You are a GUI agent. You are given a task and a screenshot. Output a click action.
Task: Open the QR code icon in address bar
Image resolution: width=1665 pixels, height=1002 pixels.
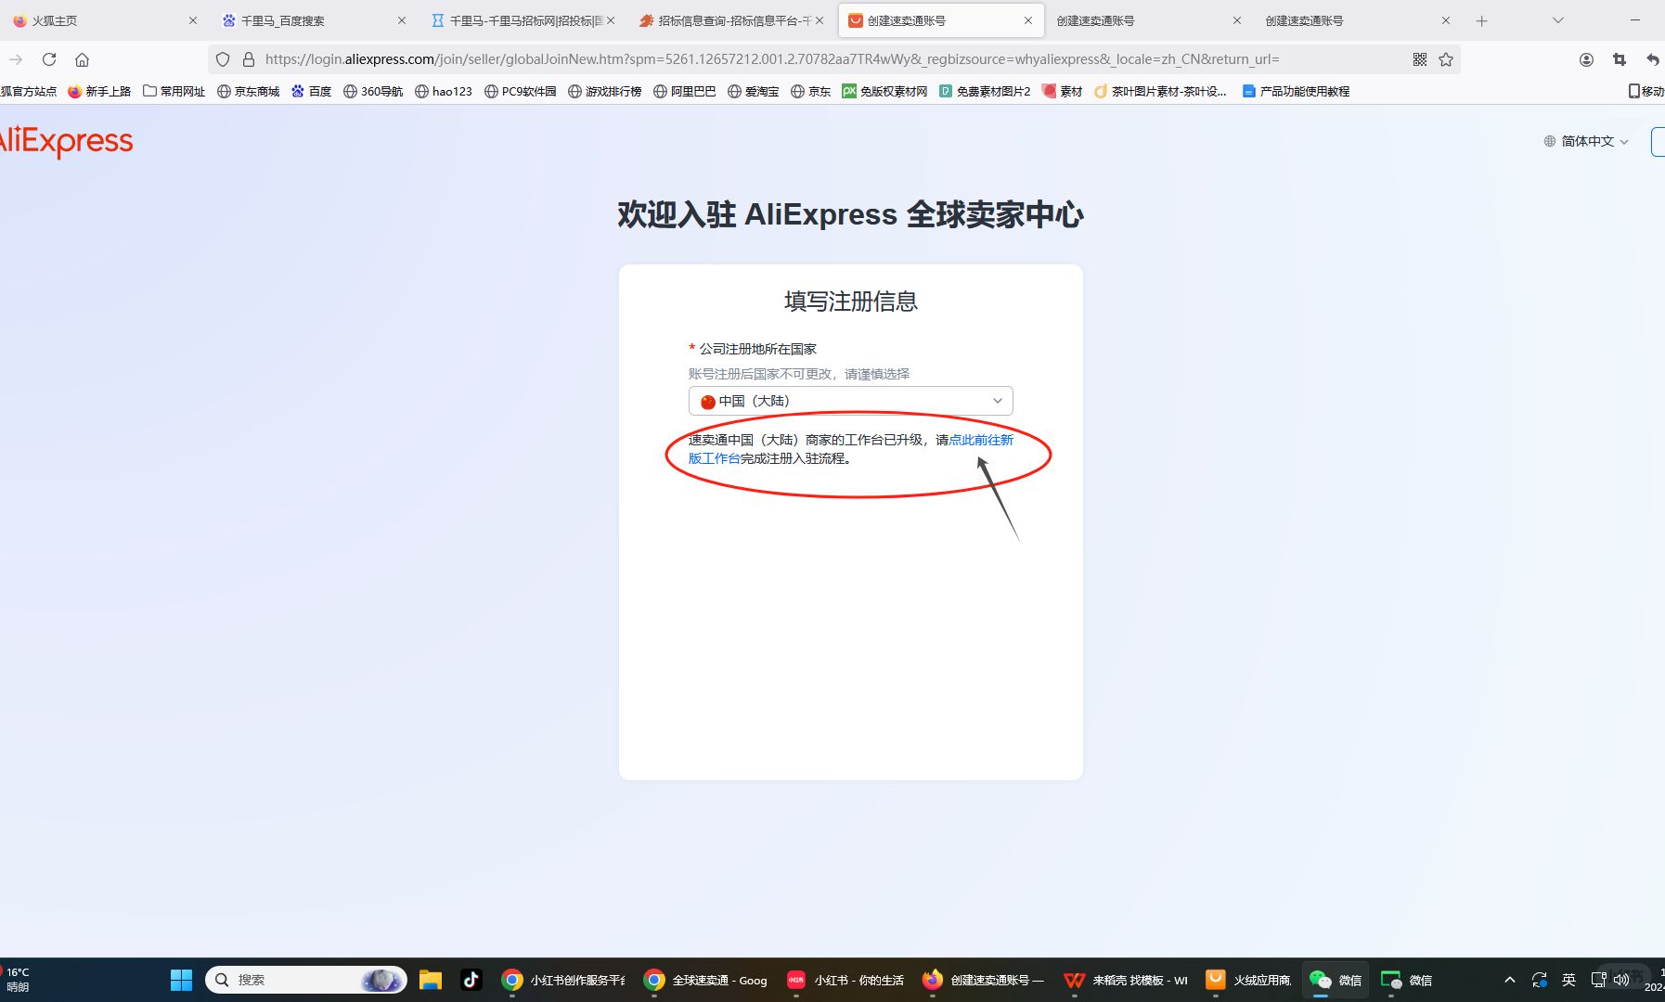[x=1420, y=59]
